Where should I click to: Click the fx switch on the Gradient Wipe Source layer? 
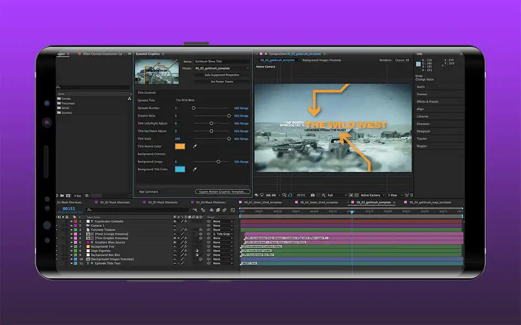tap(185, 242)
